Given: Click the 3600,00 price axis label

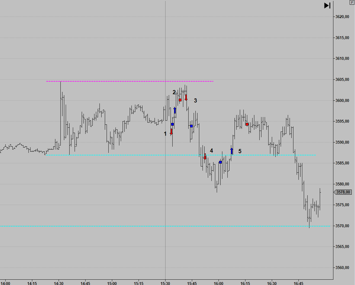Looking at the screenshot, I should coord(342,100).
